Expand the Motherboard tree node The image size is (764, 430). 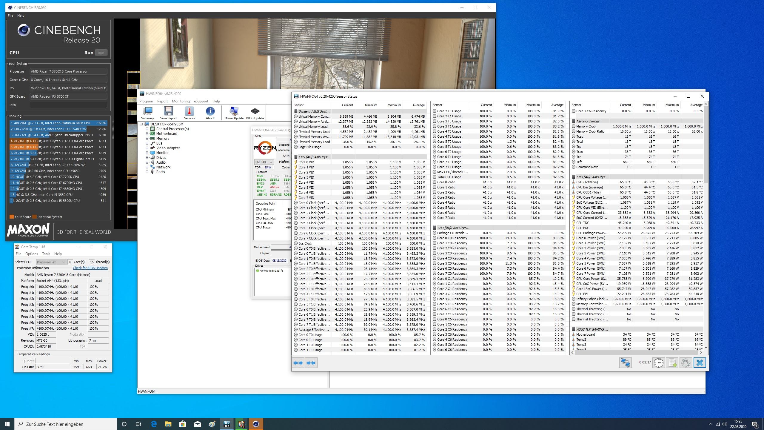(147, 134)
